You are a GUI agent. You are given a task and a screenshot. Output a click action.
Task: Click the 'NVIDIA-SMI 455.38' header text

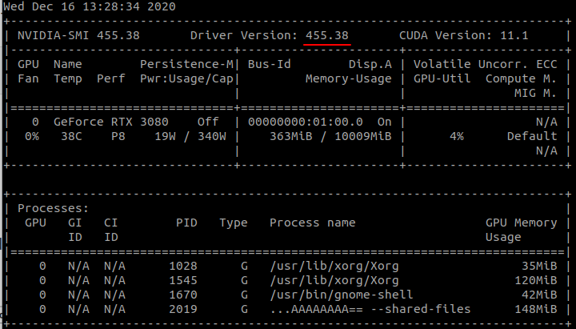[x=78, y=36]
